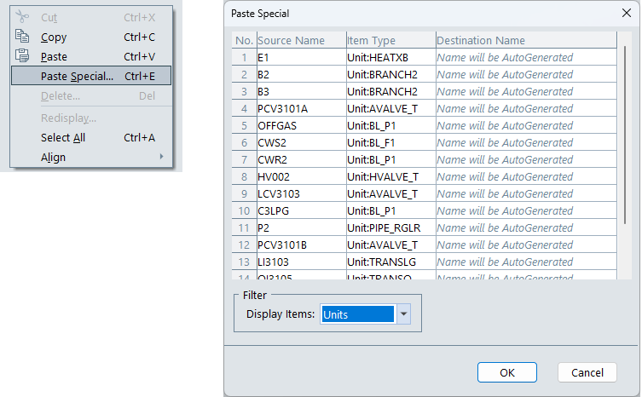The height and width of the screenshot is (397, 642).
Task: Select the LI3103 source row
Action: pos(300,262)
